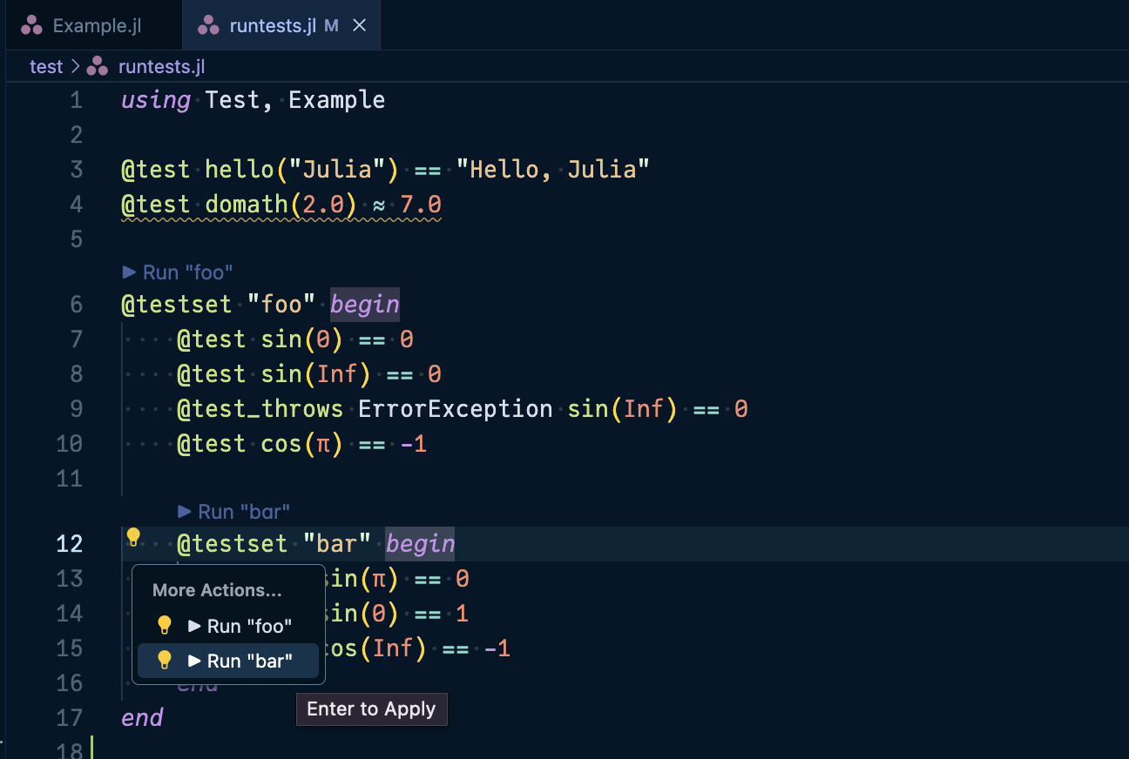This screenshot has height=759, width=1129.
Task: Click the Julia logo icon on the Example.jl tab
Action: [32, 25]
